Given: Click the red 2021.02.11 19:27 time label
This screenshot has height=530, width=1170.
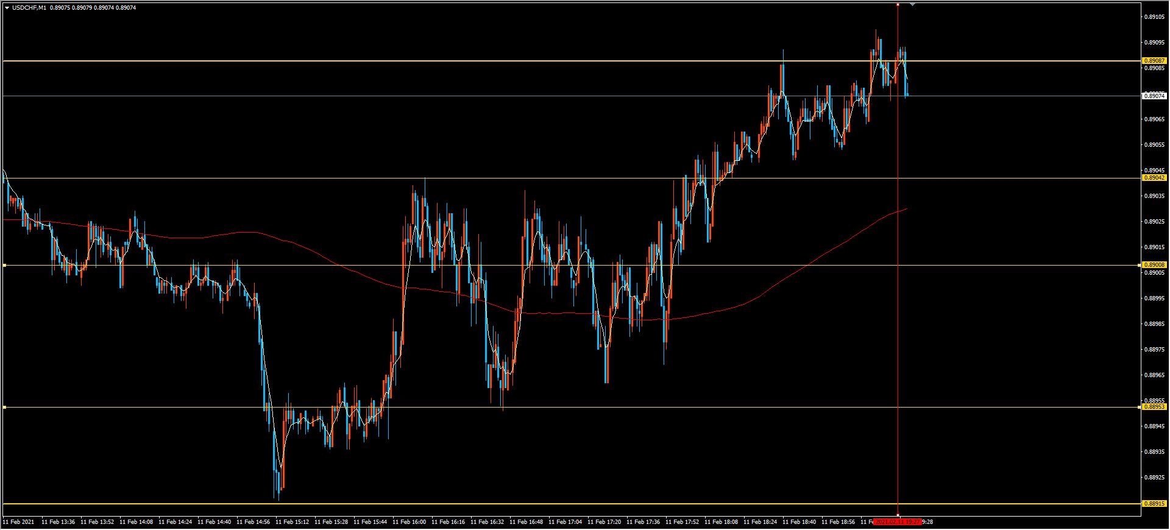Looking at the screenshot, I should click(897, 522).
